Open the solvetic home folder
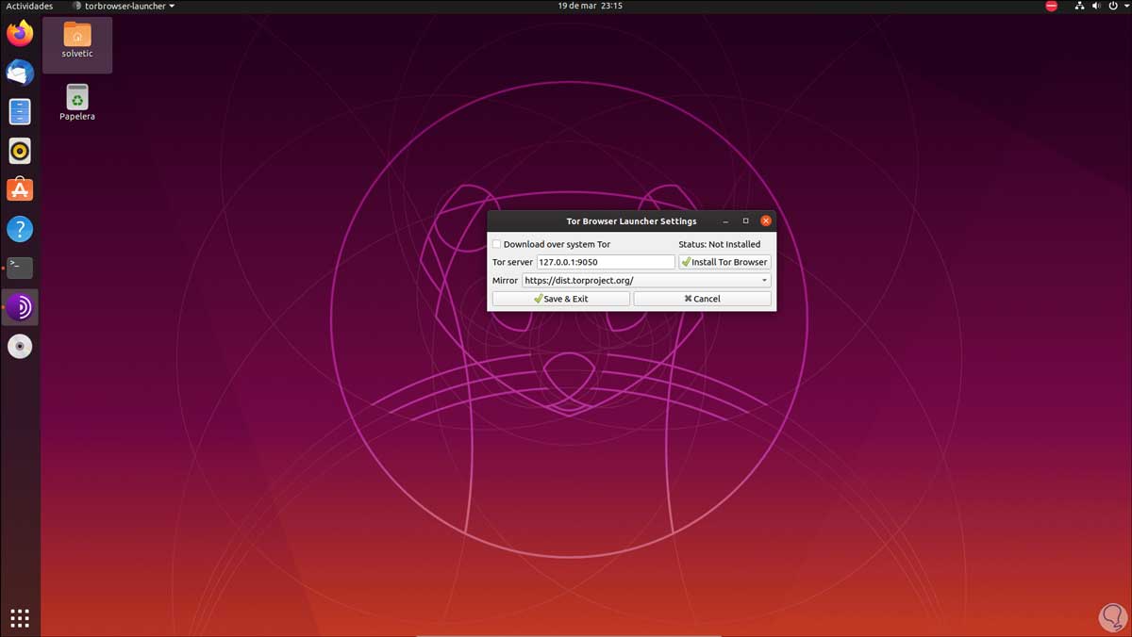Screen dimensions: 1132x637 click(77, 42)
